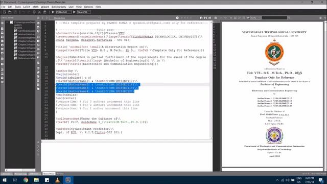327x184 pixels.
Task: Click the editor vertical scrollbar down arrow
Action: pos(211,138)
